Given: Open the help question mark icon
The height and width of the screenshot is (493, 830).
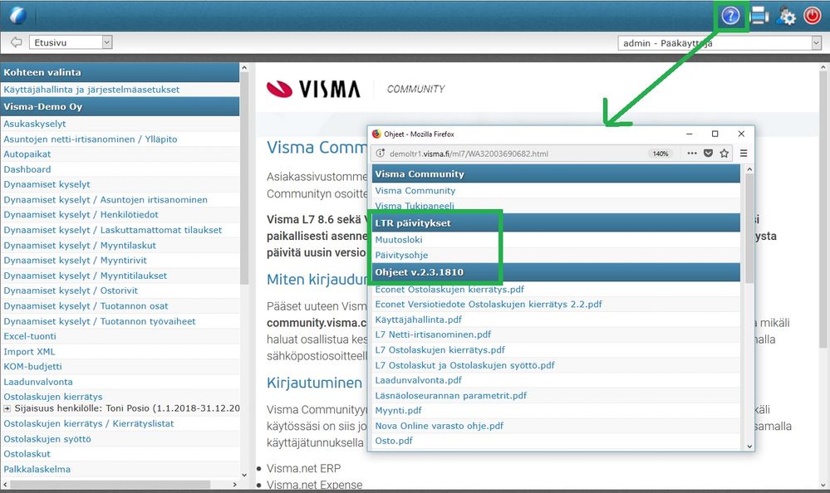Looking at the screenshot, I should [x=730, y=16].
